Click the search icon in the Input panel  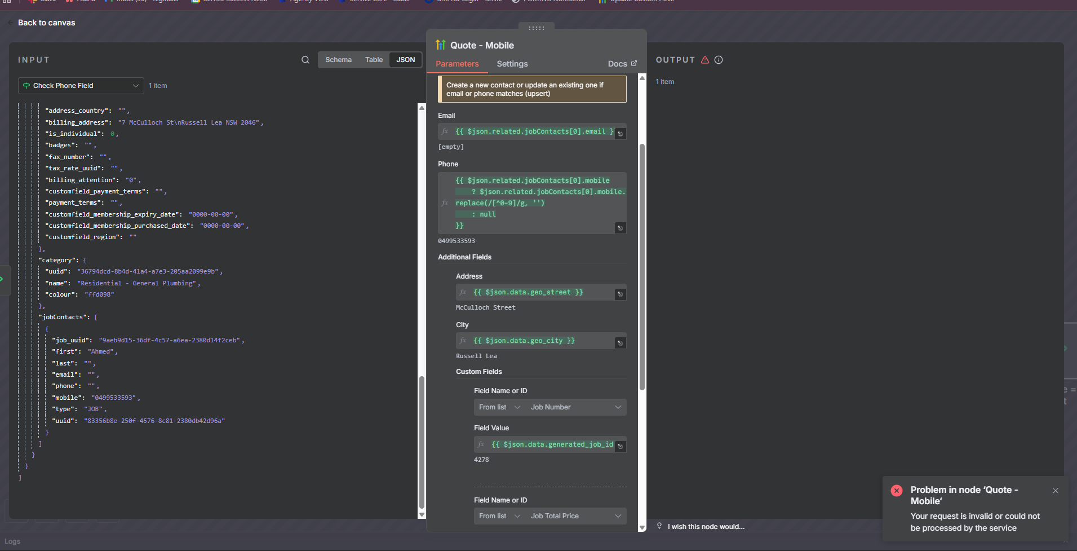point(305,60)
